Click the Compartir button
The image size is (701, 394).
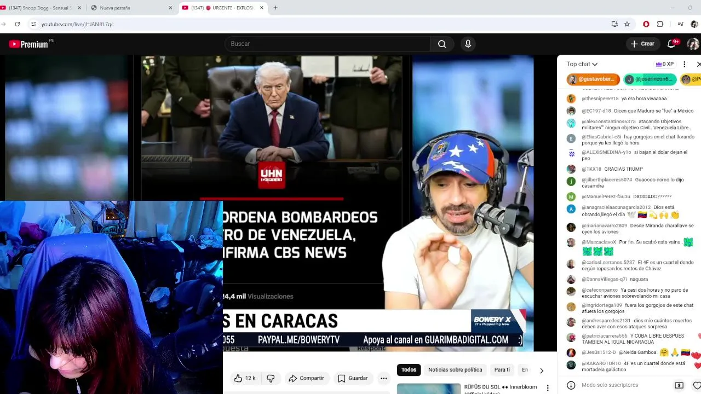point(307,378)
